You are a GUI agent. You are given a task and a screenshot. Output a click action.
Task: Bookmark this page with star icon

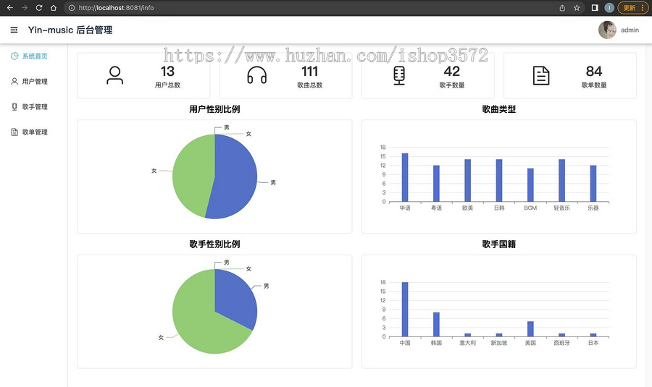click(577, 7)
